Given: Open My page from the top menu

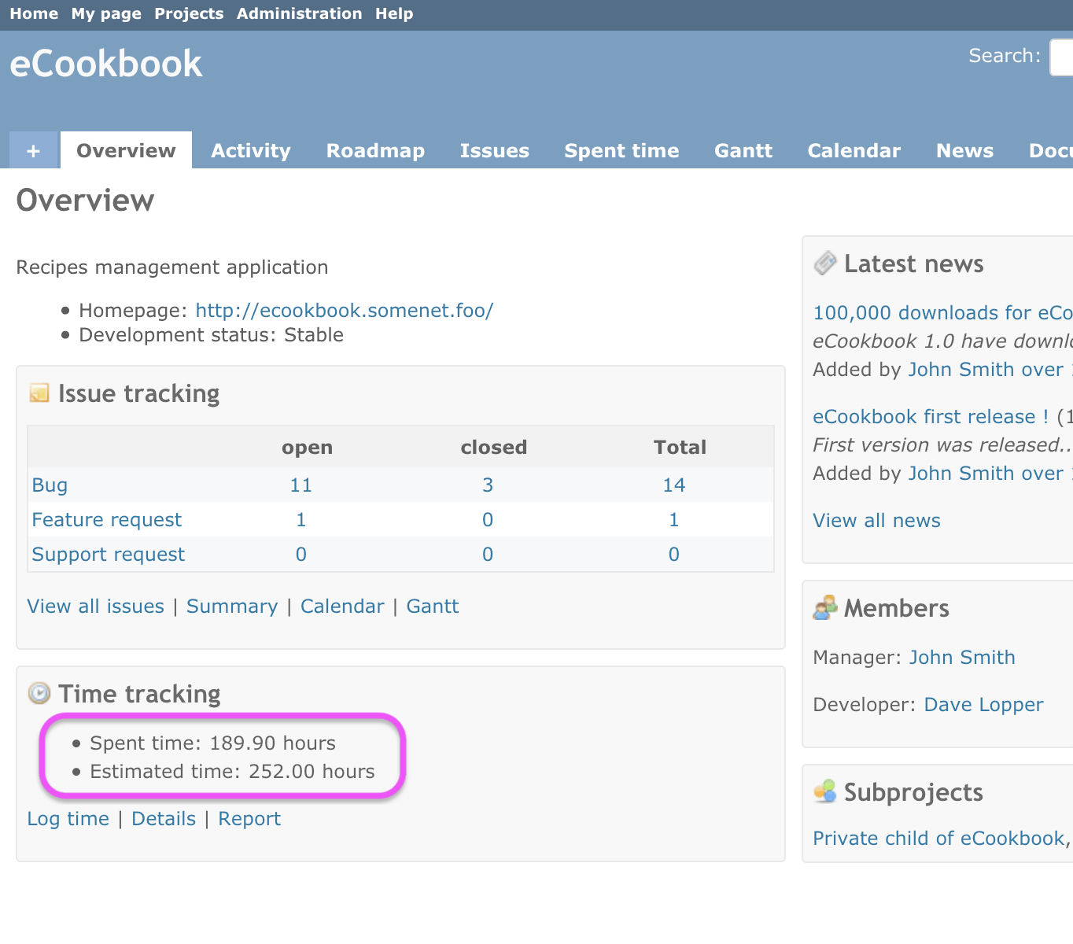Looking at the screenshot, I should [x=106, y=14].
